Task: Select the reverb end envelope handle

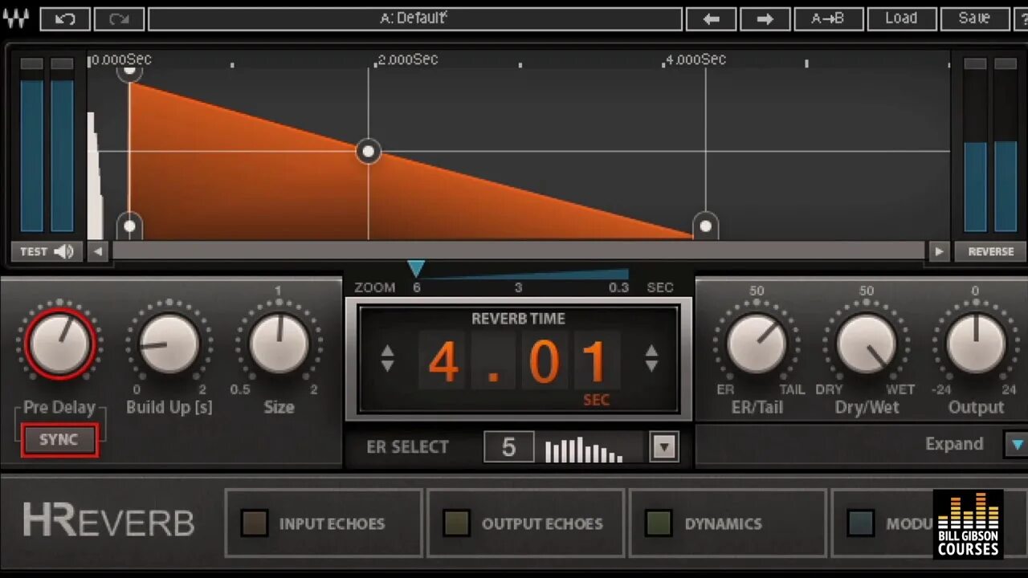Action: click(x=705, y=226)
